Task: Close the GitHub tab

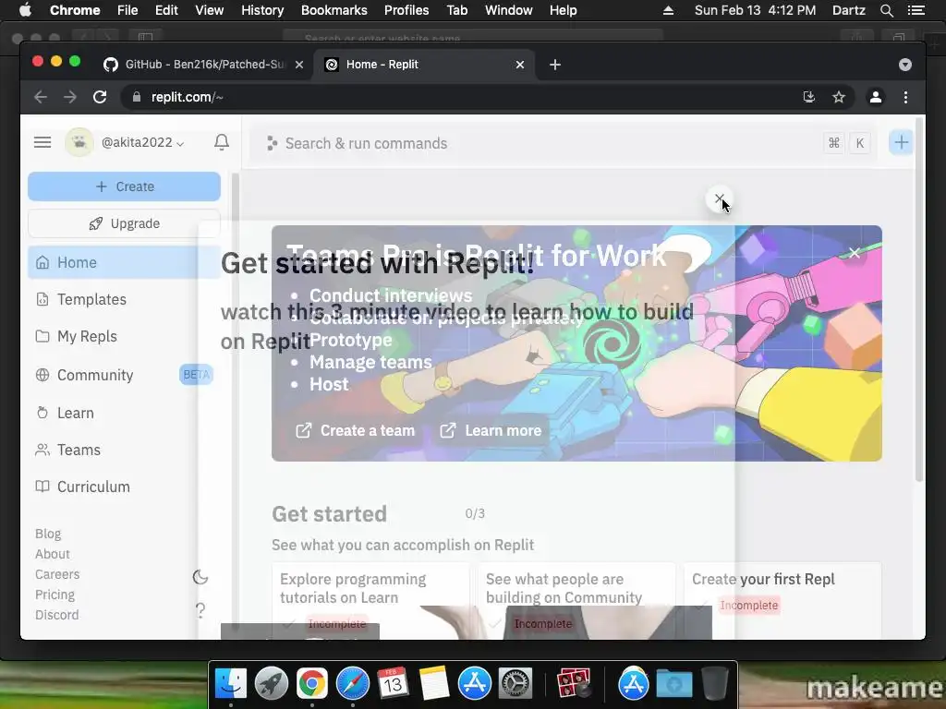Action: click(x=299, y=65)
